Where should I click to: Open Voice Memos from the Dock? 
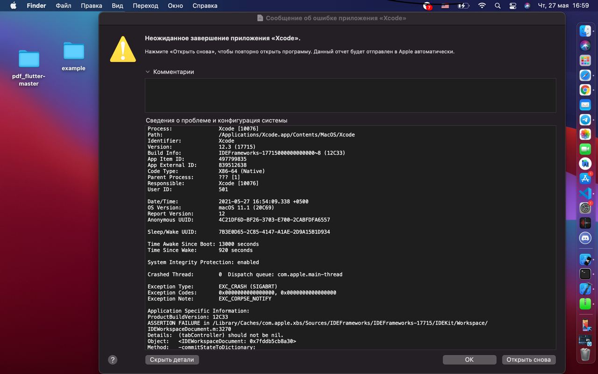click(x=585, y=223)
